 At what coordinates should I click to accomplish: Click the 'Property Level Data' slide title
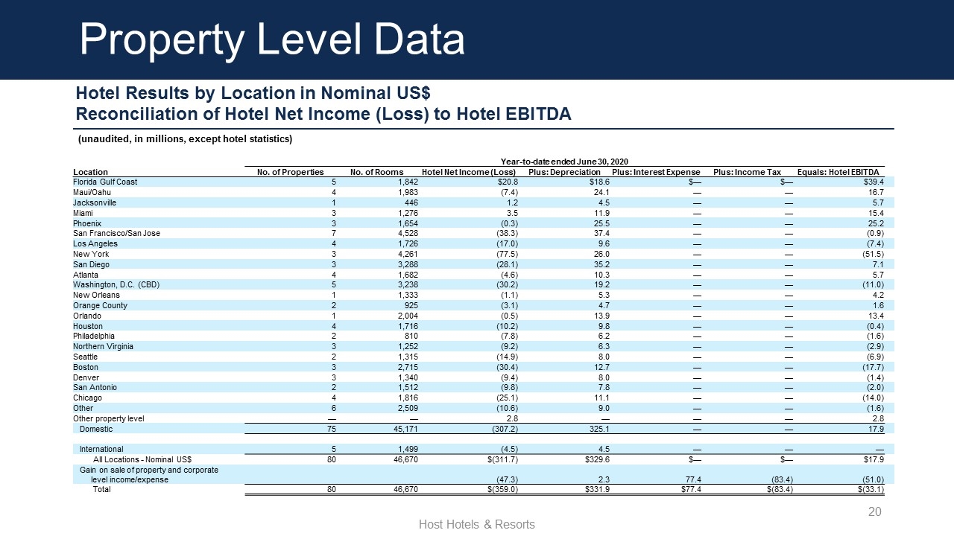272,39
